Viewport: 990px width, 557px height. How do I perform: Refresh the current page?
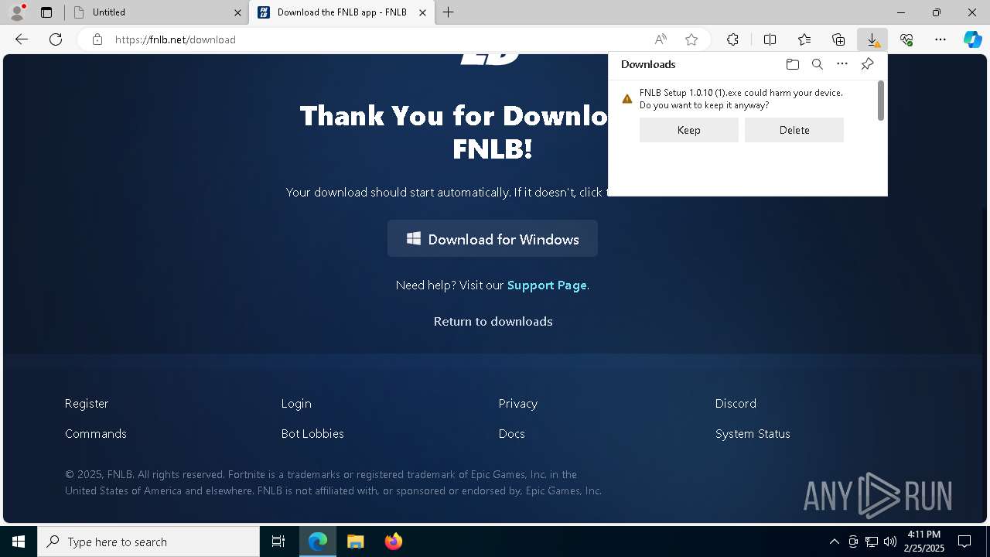[x=56, y=39]
